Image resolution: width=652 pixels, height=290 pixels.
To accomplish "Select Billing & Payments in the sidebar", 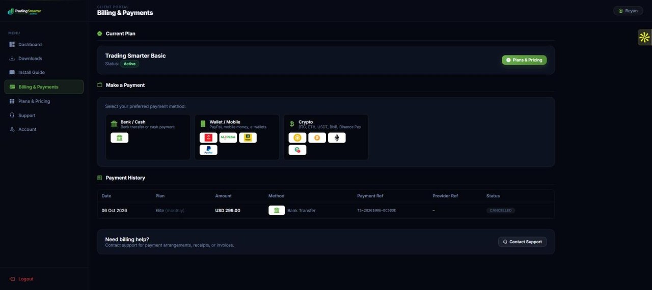I will click(x=44, y=87).
